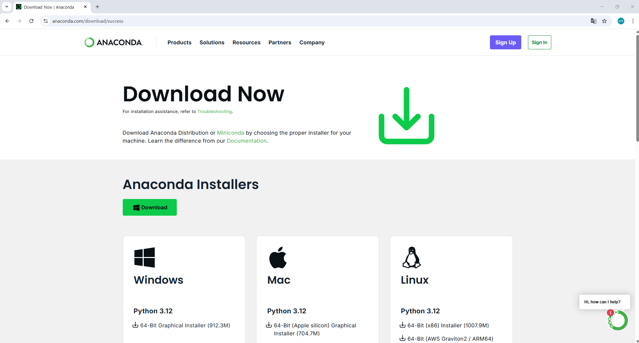Viewport: 639px width, 343px height.
Task: Click the 'Linux' card title
Action: click(415, 280)
